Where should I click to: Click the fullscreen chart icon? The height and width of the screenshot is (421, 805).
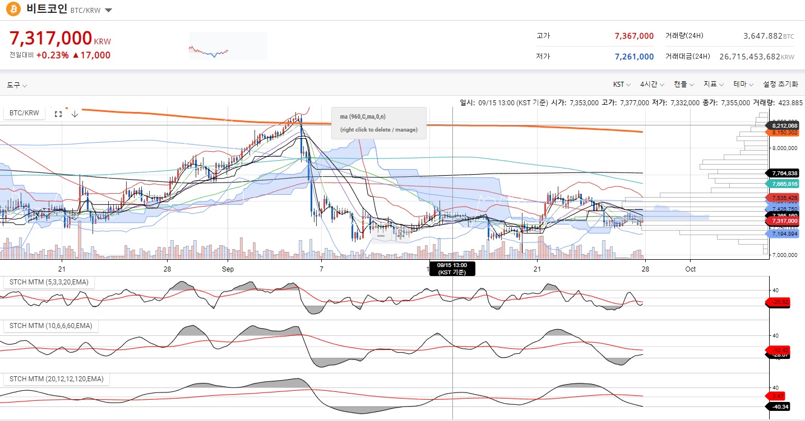(58, 114)
